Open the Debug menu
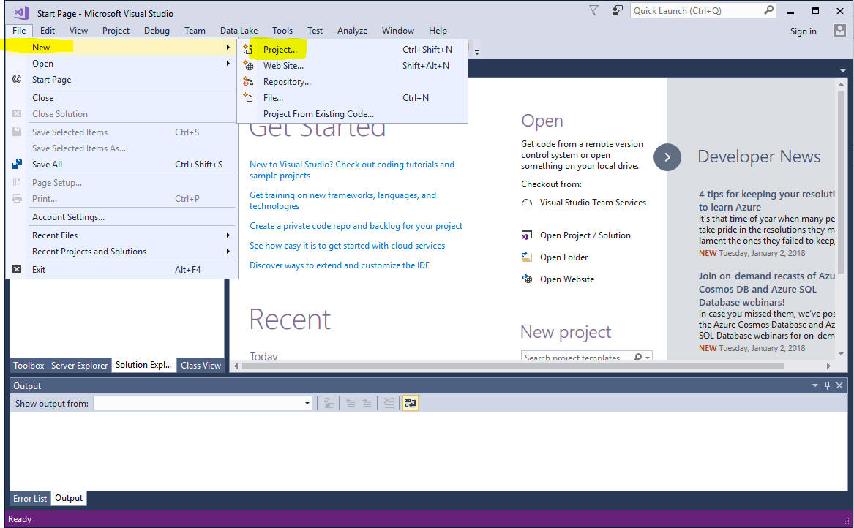The width and height of the screenshot is (854, 528). click(157, 31)
